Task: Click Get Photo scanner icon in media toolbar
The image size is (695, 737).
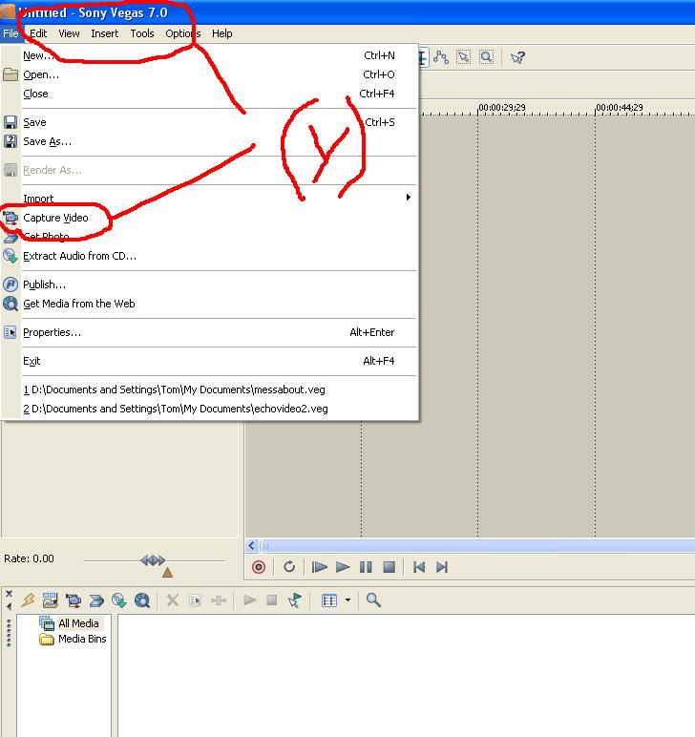Action: coord(96,600)
